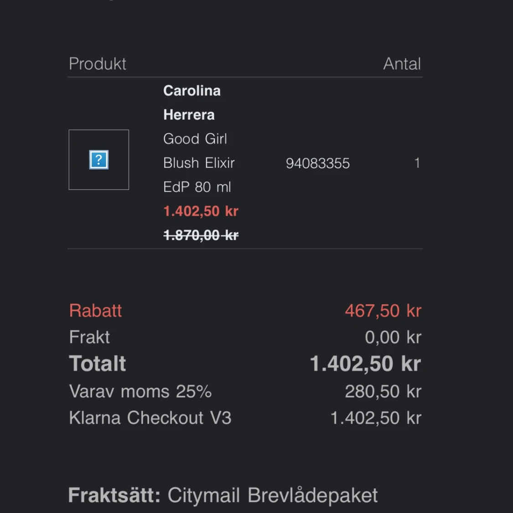
Task: Tap the quantity value 1
Action: [417, 163]
